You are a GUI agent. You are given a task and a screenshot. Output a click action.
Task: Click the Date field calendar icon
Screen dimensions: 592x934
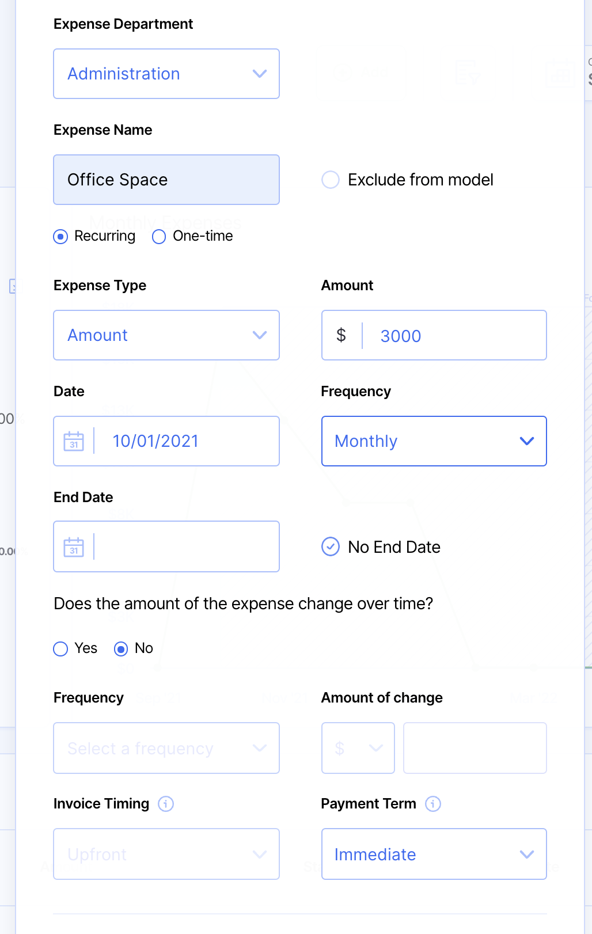[x=74, y=441]
